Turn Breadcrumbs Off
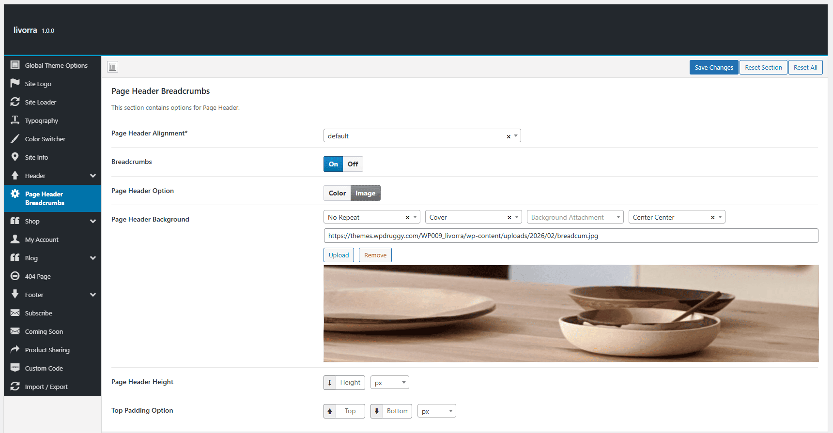Image resolution: width=833 pixels, height=433 pixels. coord(353,164)
